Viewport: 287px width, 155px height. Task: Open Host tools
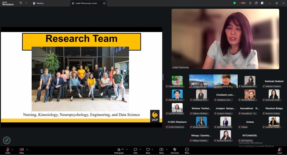(174, 150)
